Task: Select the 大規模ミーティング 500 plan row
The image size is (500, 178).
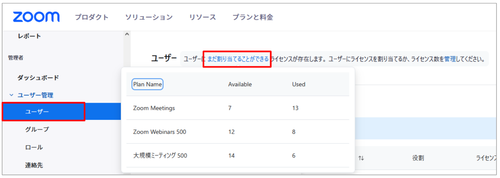Action: point(238,156)
